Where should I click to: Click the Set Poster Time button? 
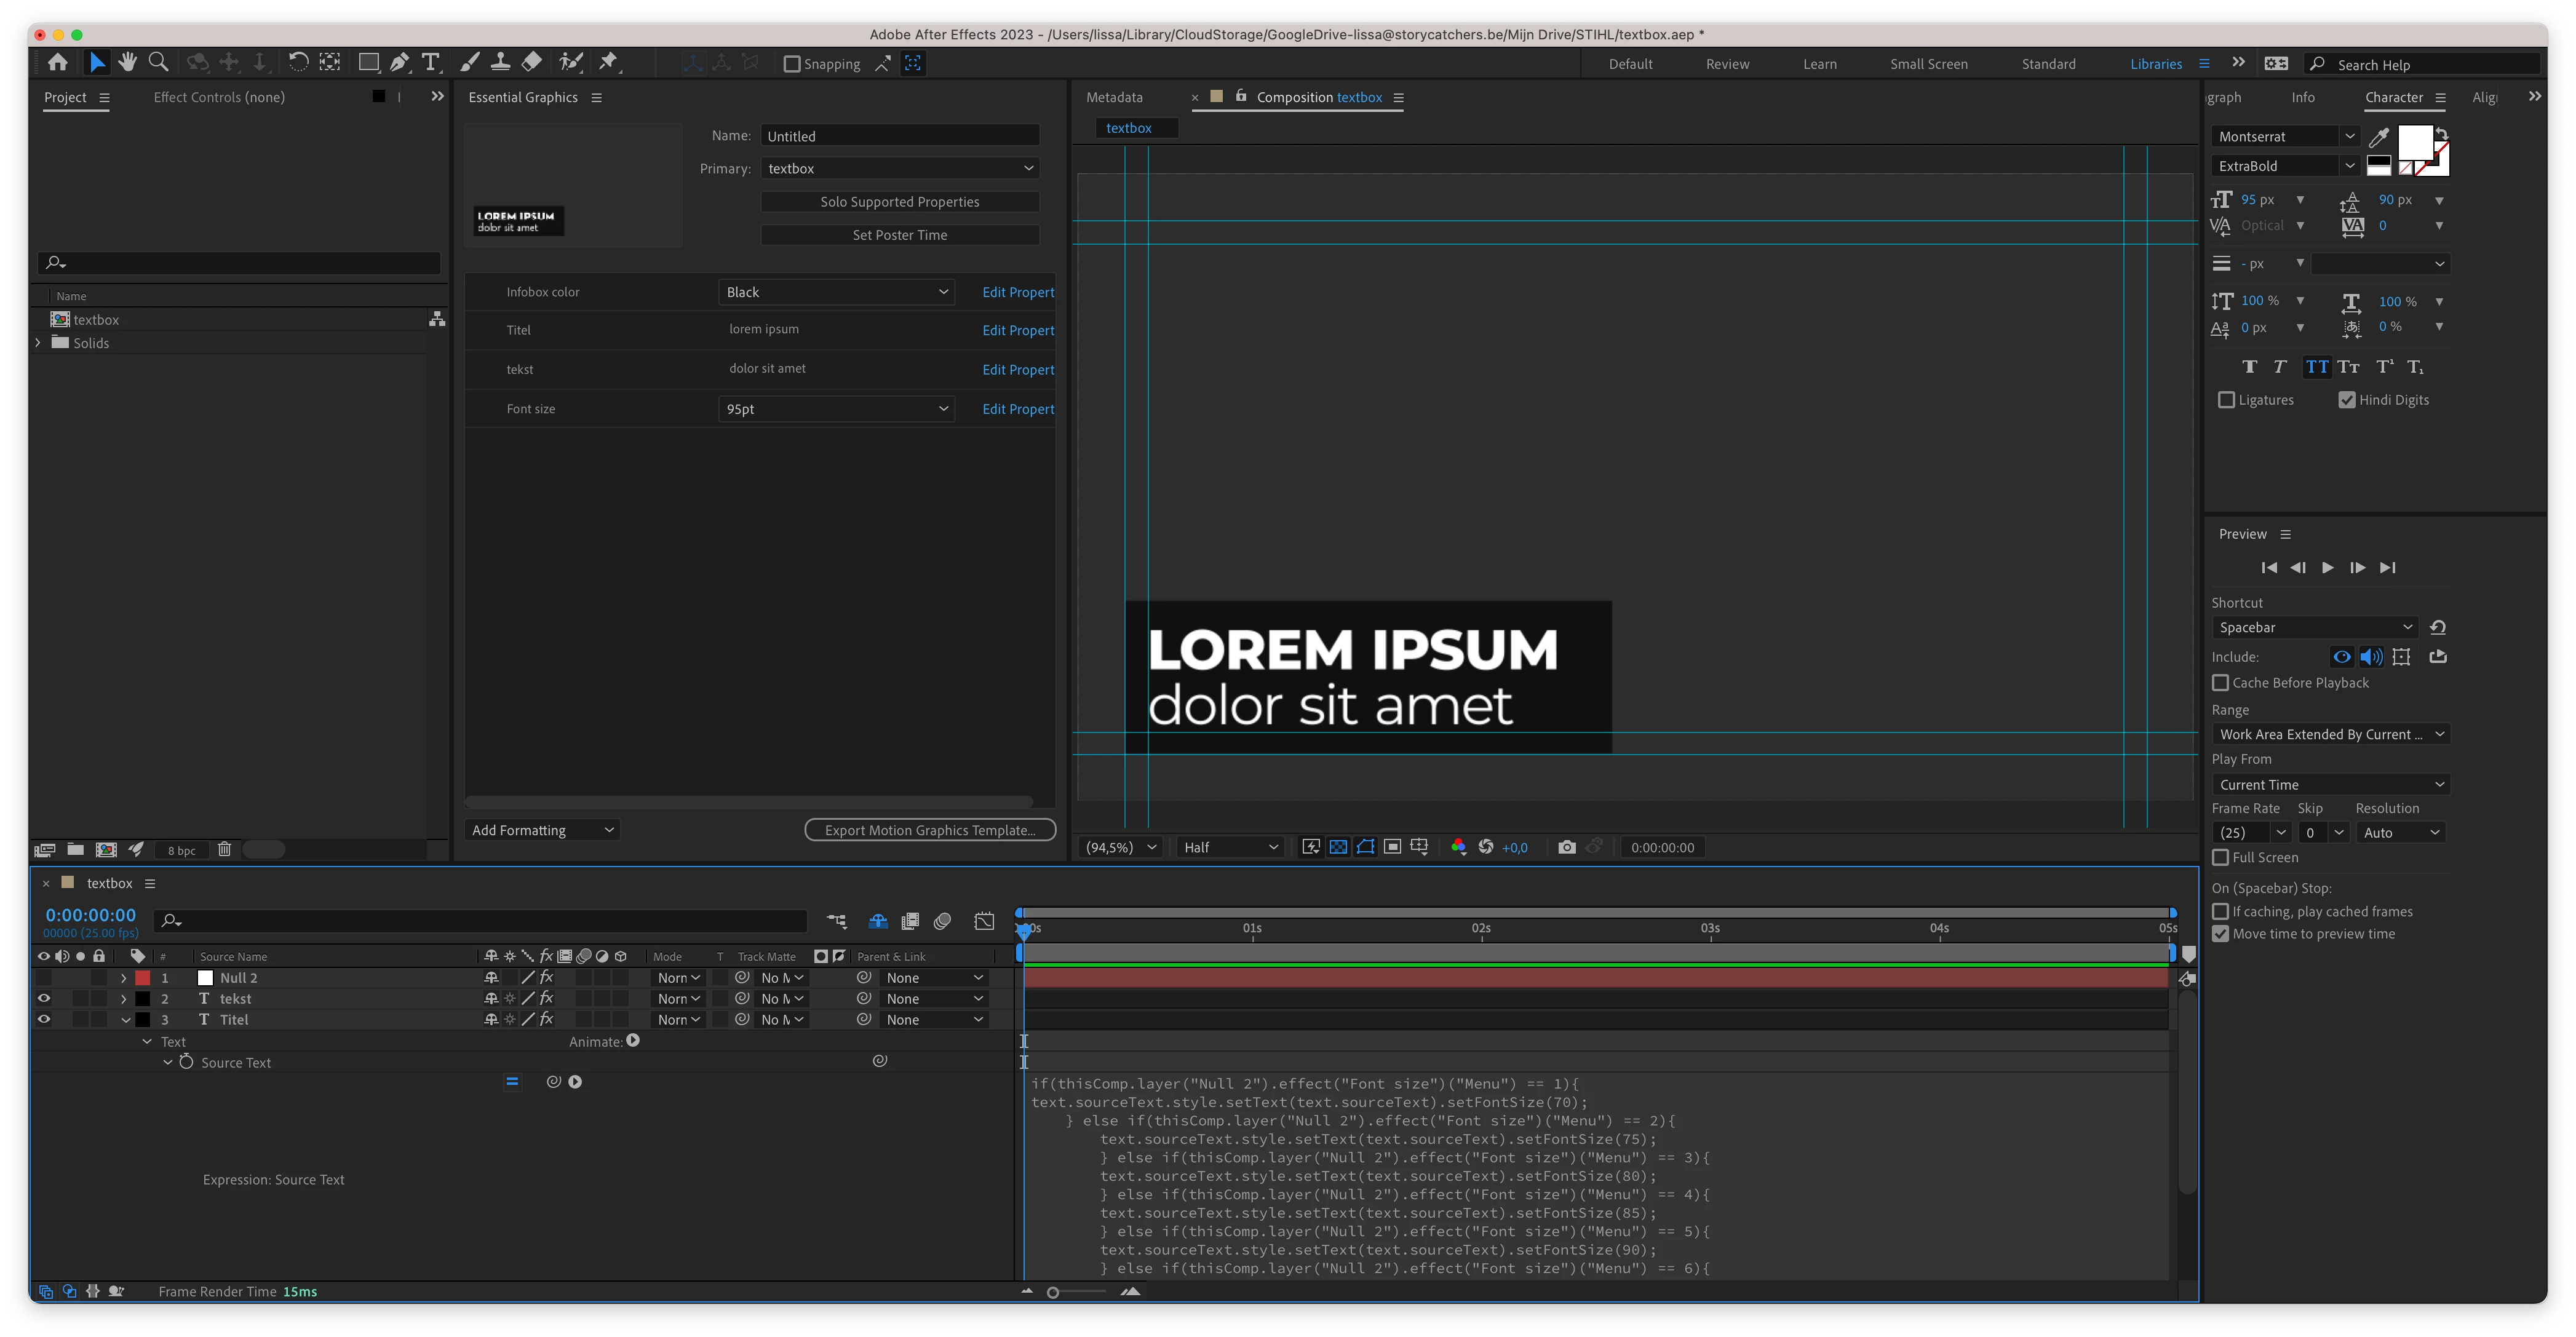coord(899,235)
